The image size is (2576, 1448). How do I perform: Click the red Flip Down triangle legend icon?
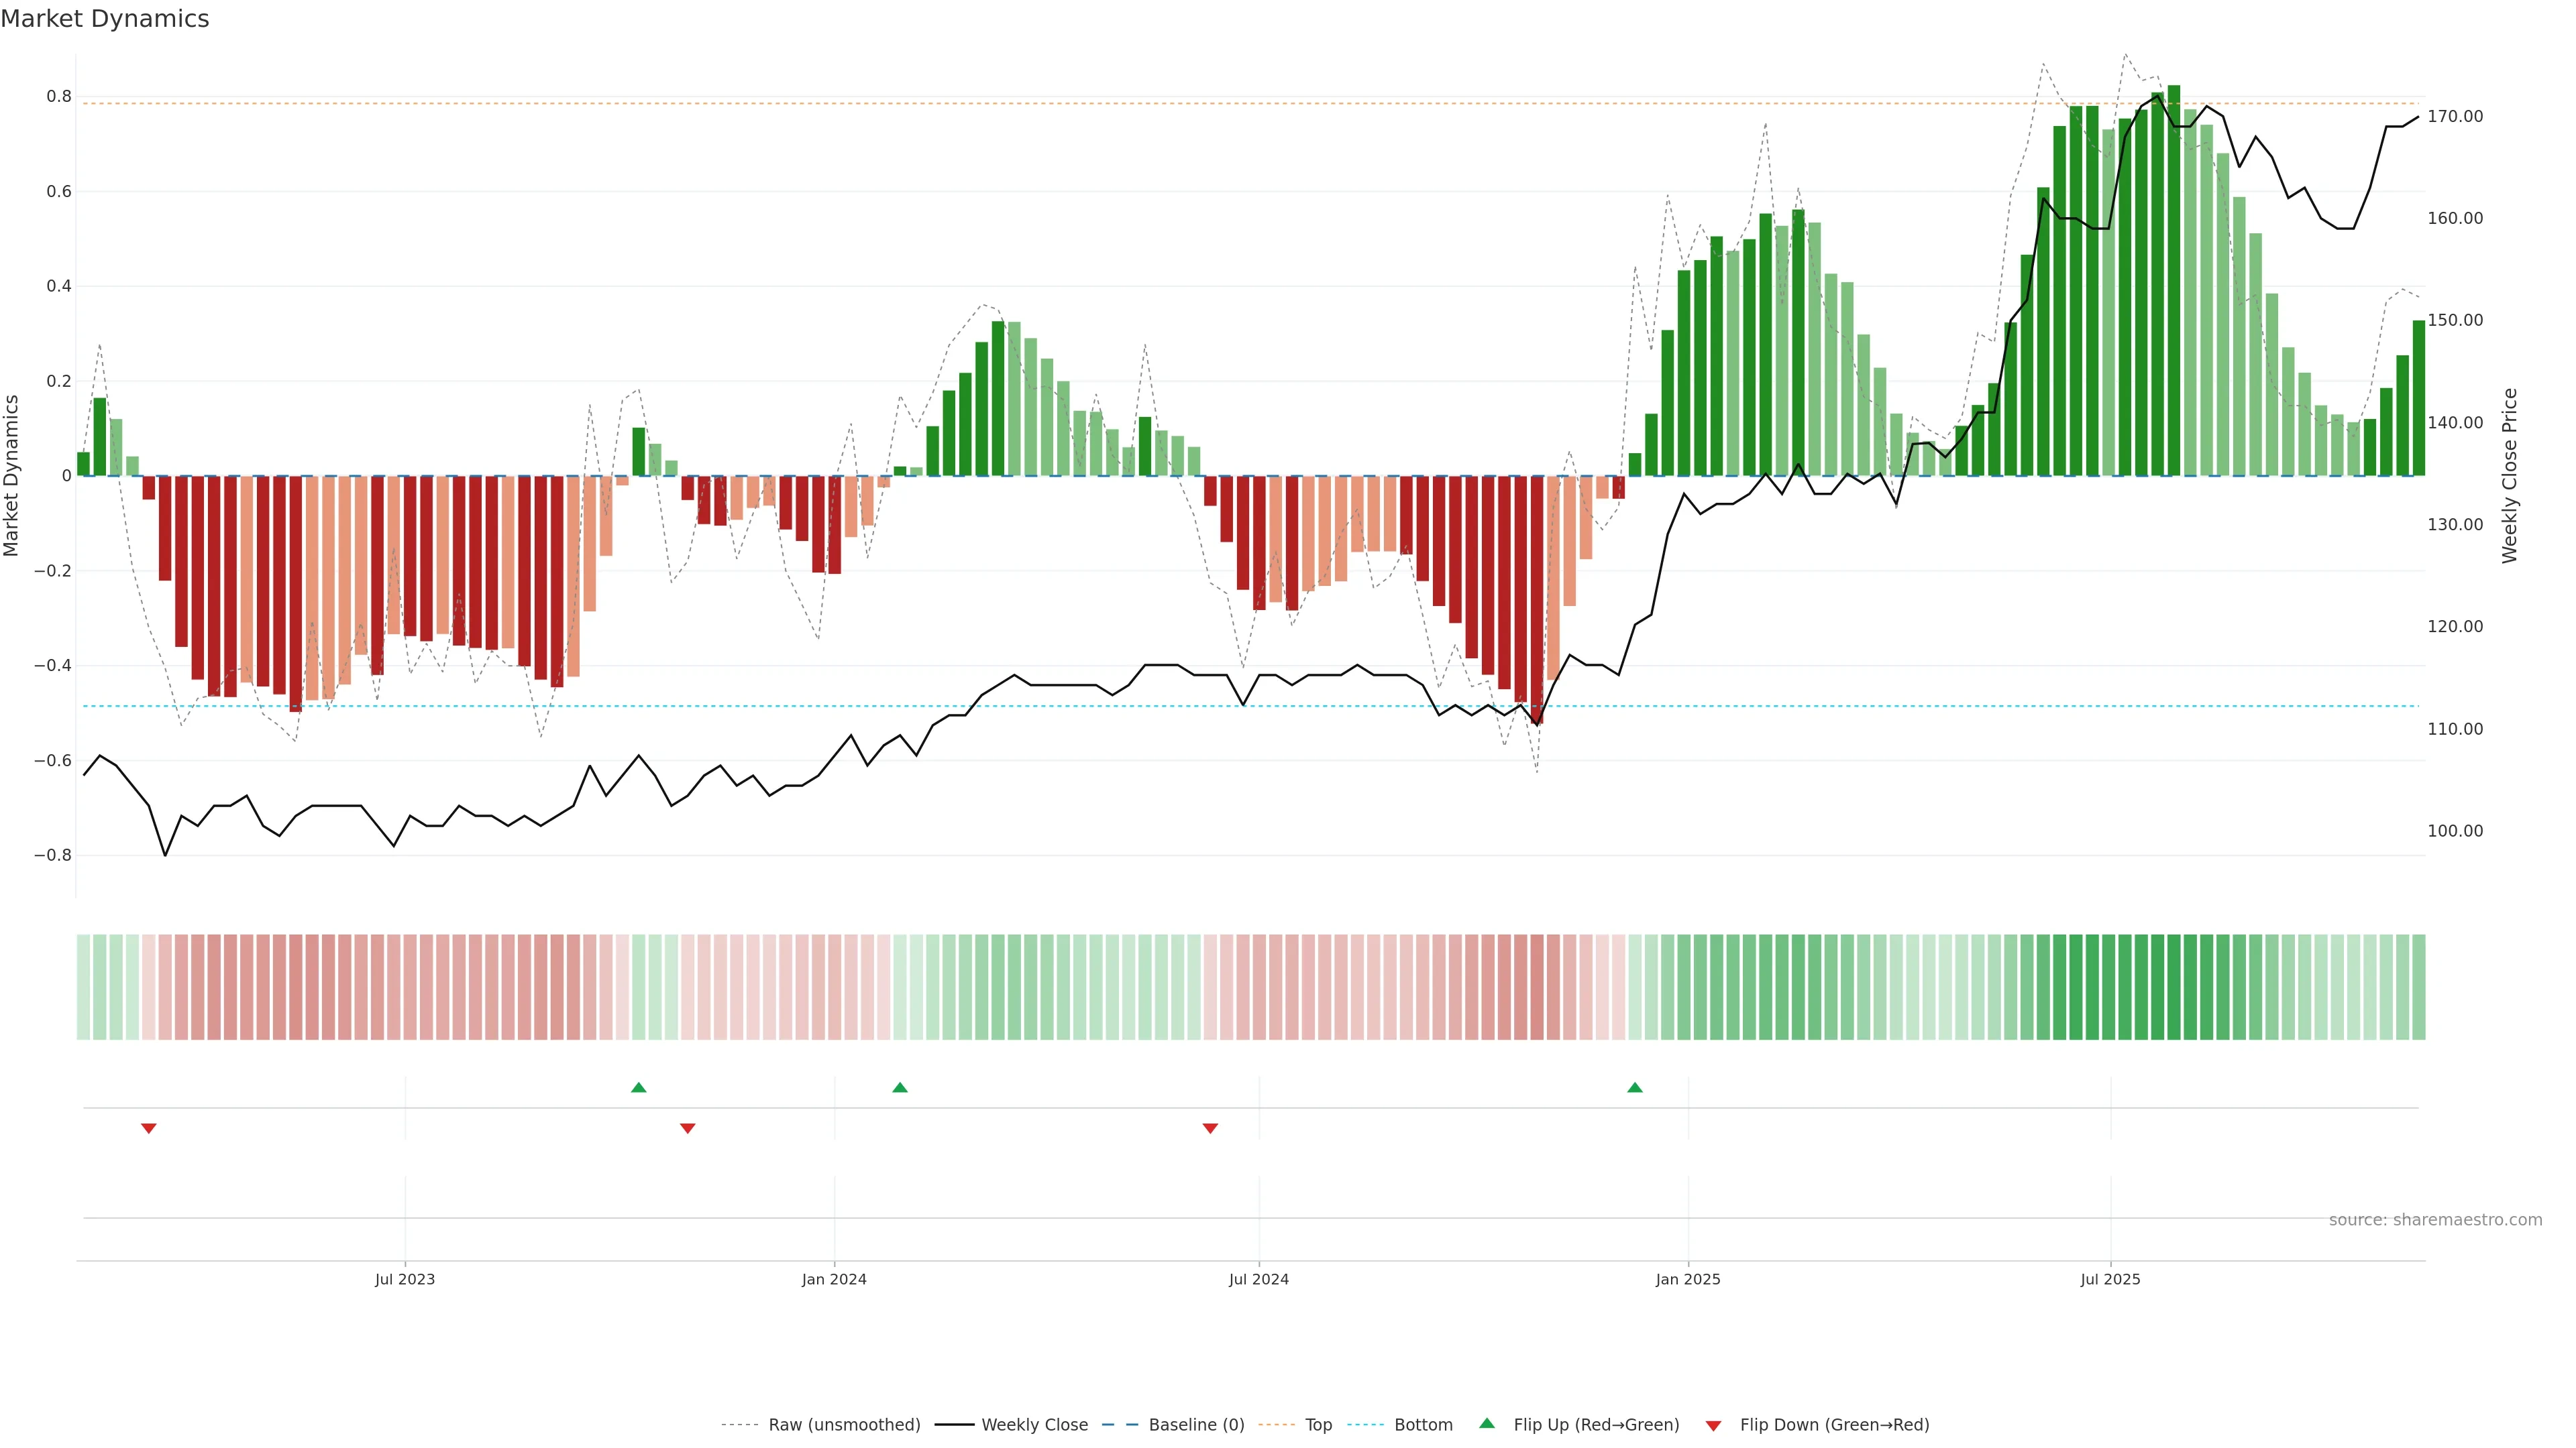click(x=1713, y=1425)
